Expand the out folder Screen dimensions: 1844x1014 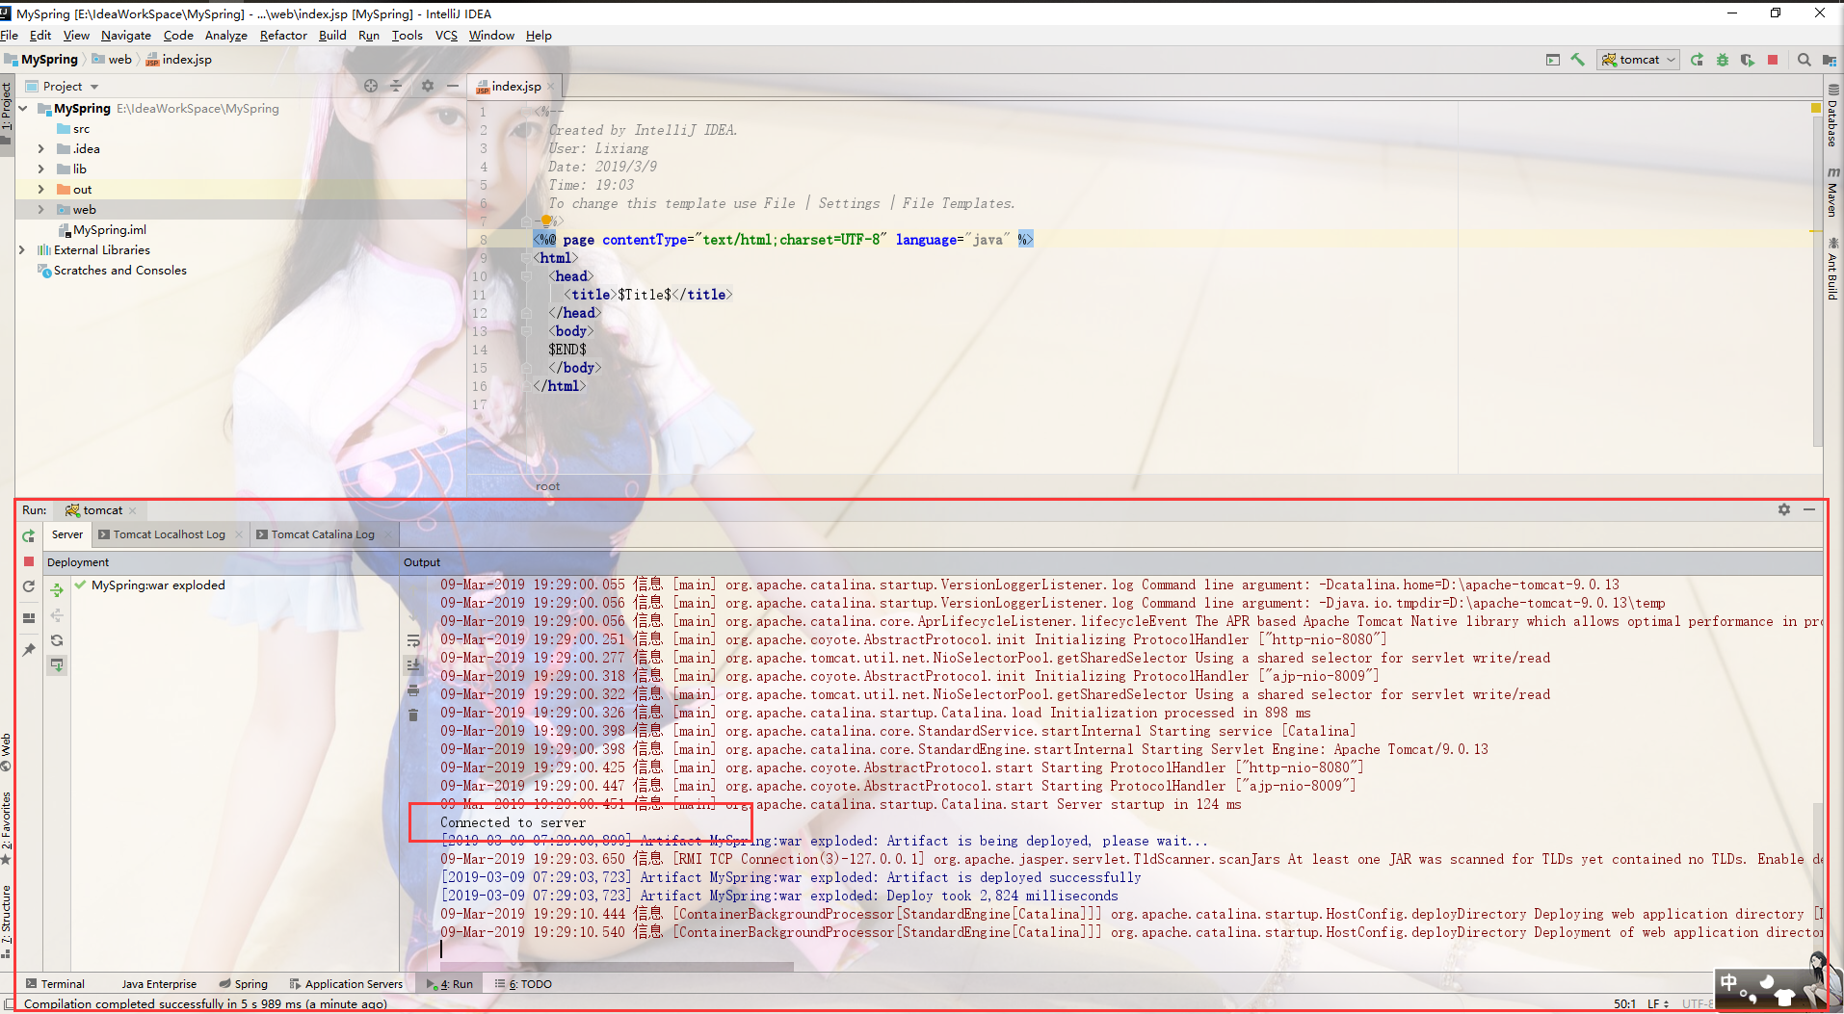point(40,190)
